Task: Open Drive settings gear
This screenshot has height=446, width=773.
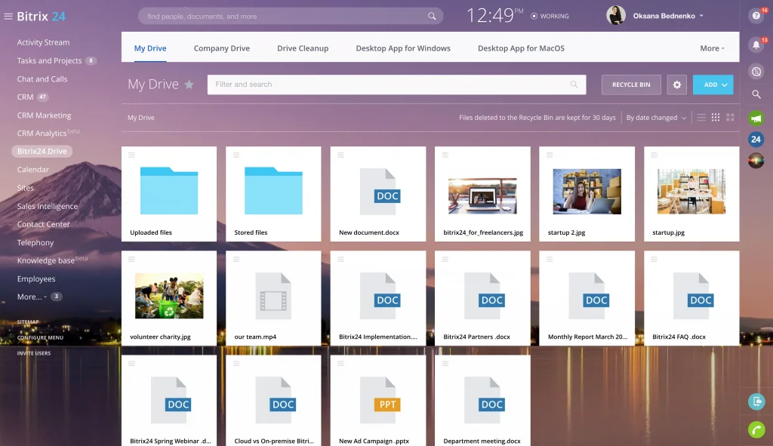Action: click(677, 85)
